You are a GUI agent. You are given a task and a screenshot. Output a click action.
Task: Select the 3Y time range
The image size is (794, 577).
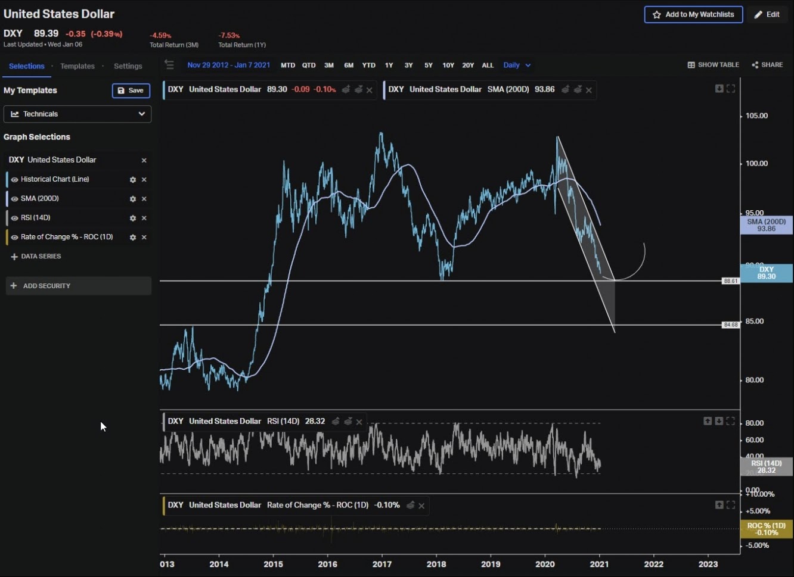pos(409,66)
